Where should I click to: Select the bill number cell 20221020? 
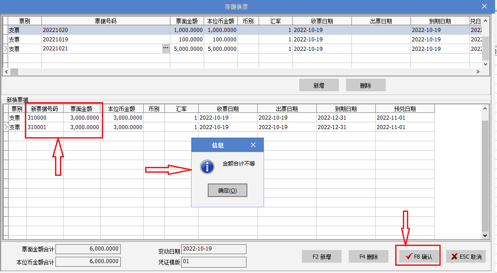[106, 30]
